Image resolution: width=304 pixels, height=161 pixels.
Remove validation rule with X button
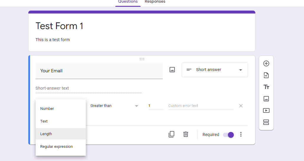click(x=241, y=106)
